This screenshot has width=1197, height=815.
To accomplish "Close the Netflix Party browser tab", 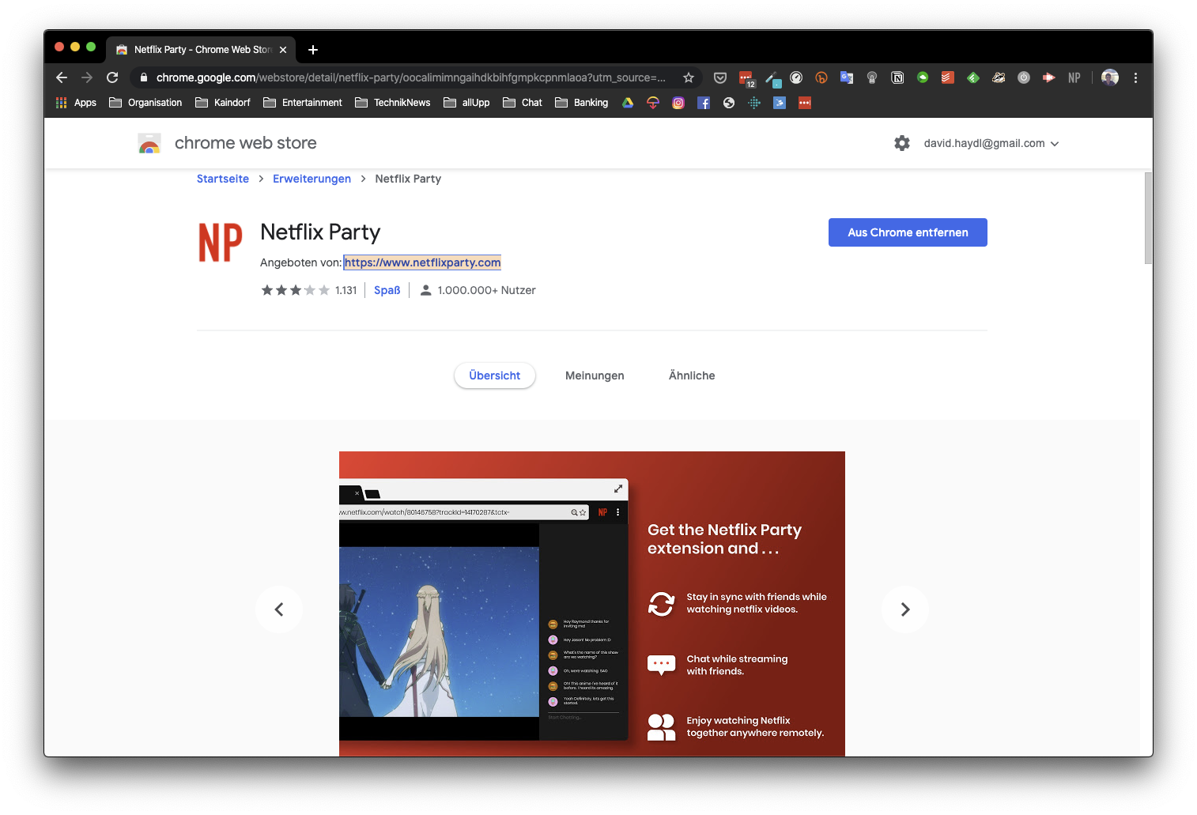I will [283, 50].
